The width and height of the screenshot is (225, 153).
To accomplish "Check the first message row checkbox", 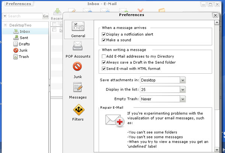I will coord(54,30).
